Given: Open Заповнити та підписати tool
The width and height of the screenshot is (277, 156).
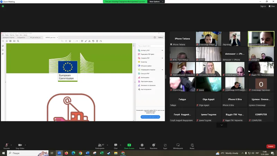Looking at the screenshot, I should (147, 85).
